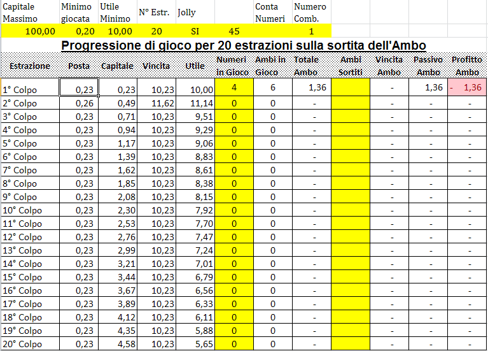
Task: Click the Conta Numeri header cell
Action: click(273, 13)
